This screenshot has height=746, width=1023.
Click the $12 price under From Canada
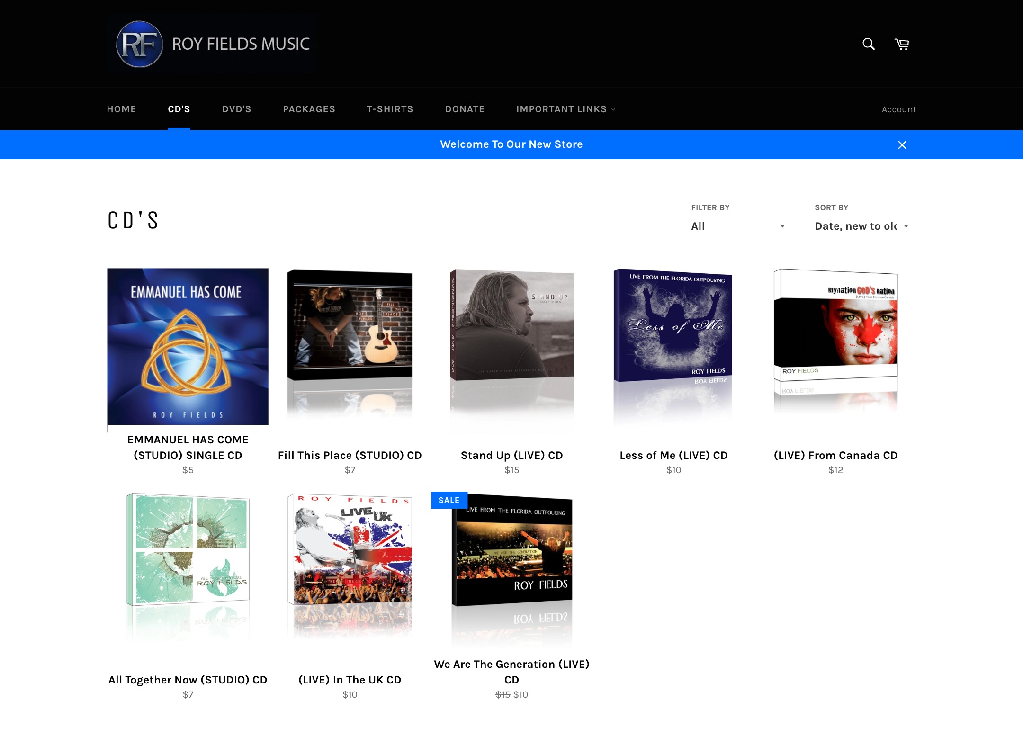[835, 470]
